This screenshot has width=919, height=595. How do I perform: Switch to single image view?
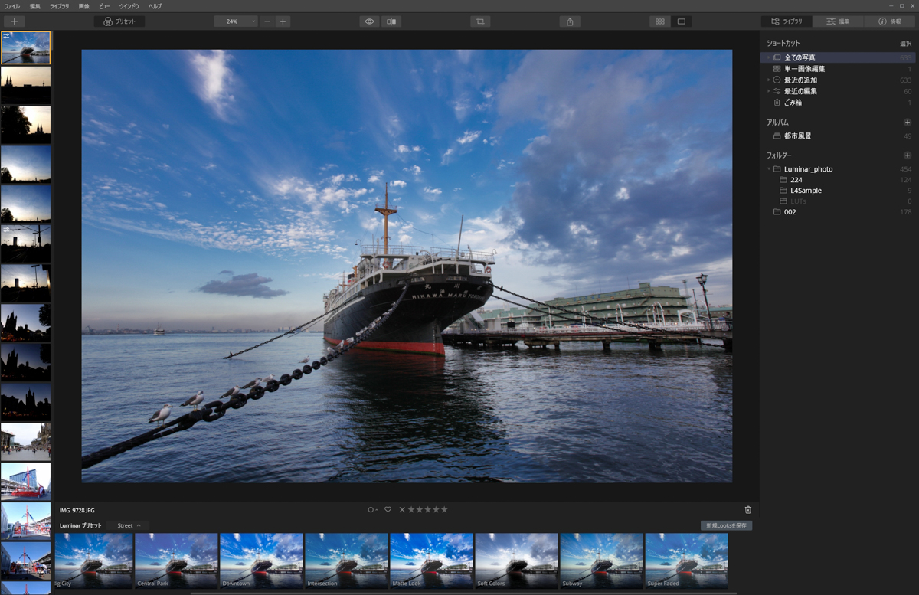(x=681, y=21)
